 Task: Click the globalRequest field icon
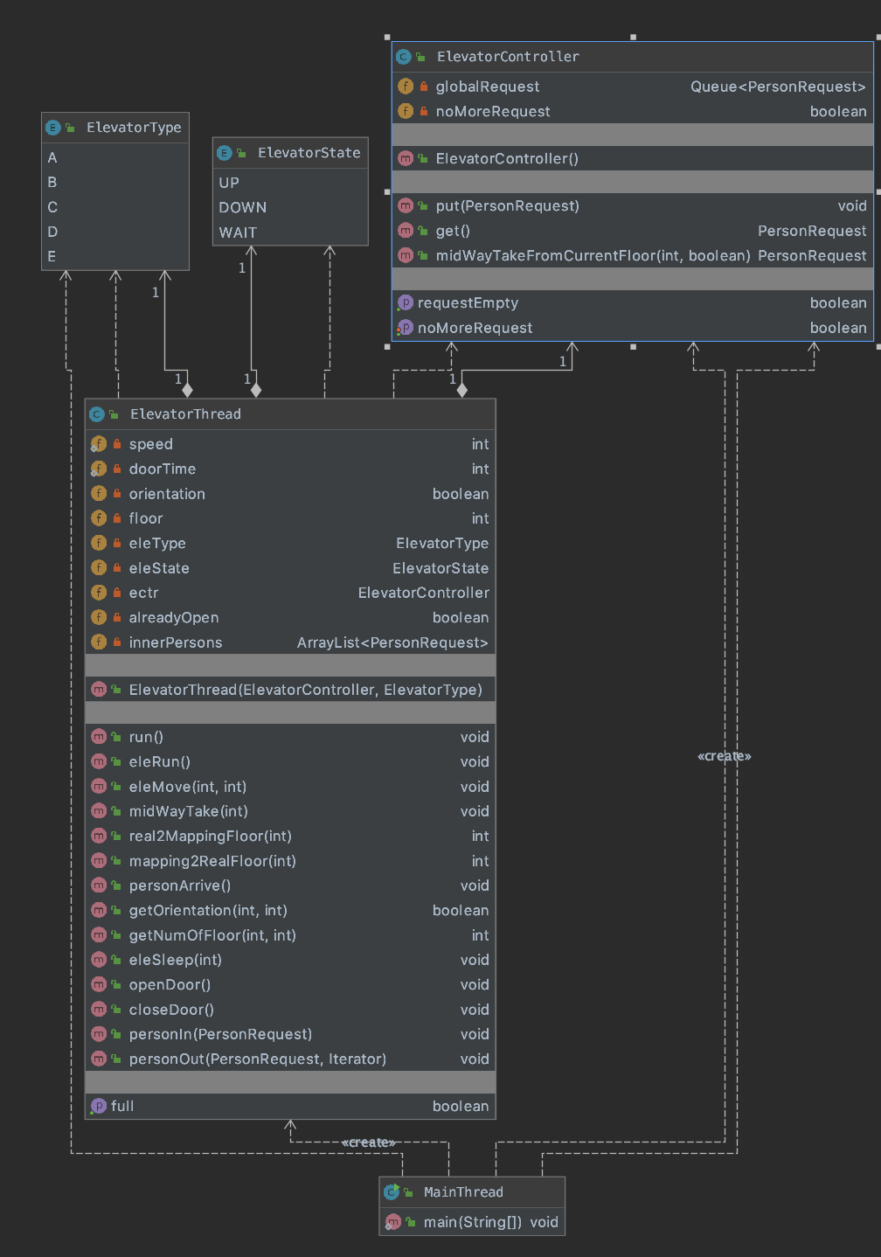[406, 87]
